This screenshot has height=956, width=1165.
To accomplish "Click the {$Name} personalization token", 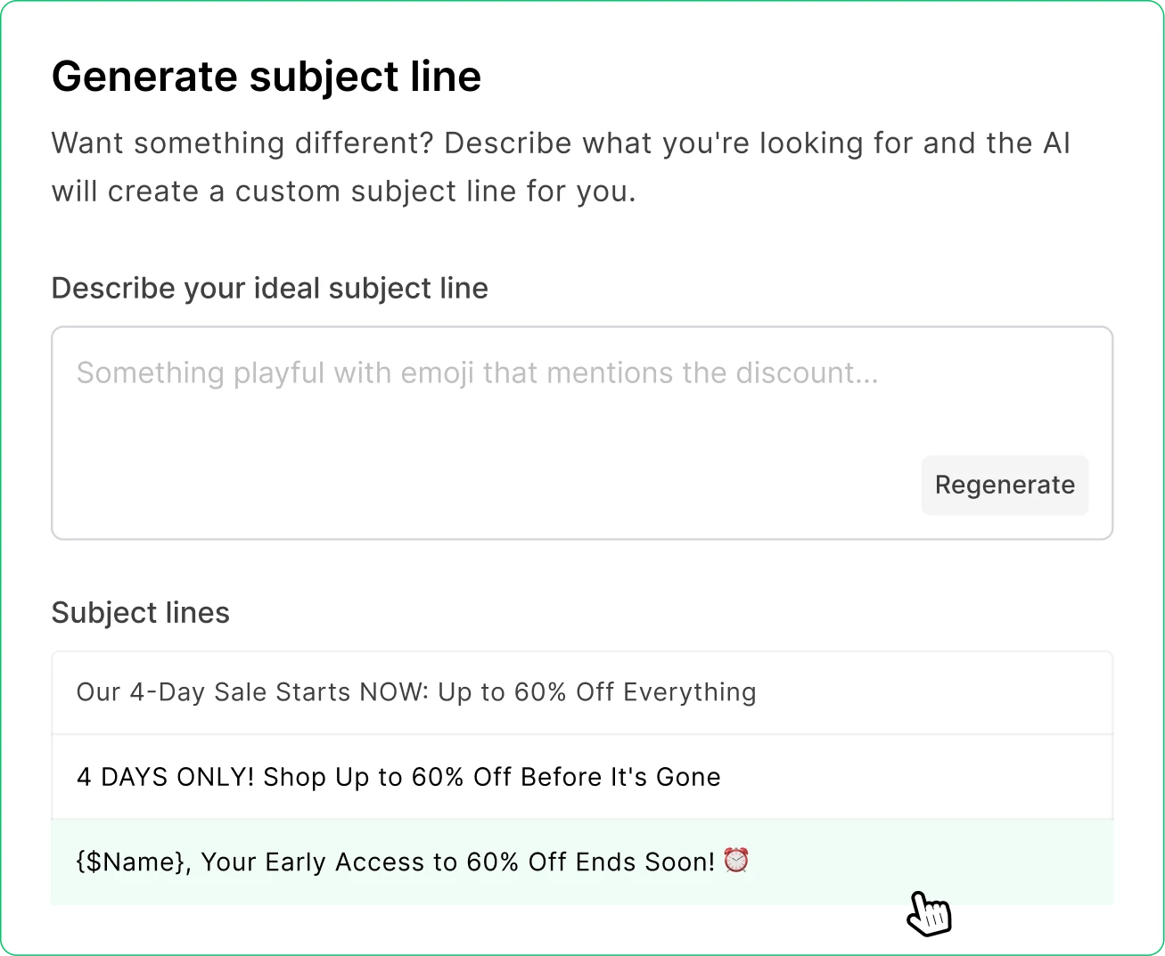I will (133, 862).
